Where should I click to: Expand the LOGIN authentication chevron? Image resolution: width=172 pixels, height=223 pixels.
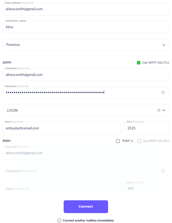pos(164,110)
